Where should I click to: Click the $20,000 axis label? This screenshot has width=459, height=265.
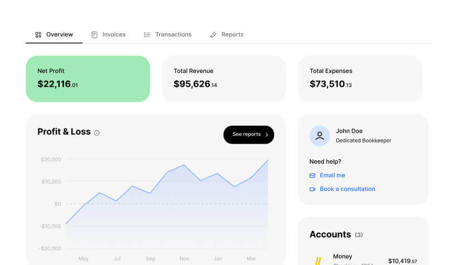tap(51, 159)
